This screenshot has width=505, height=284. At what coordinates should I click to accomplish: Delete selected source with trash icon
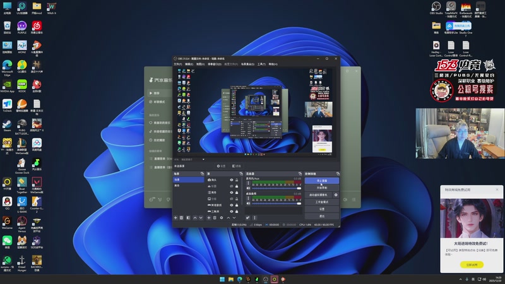(215, 218)
